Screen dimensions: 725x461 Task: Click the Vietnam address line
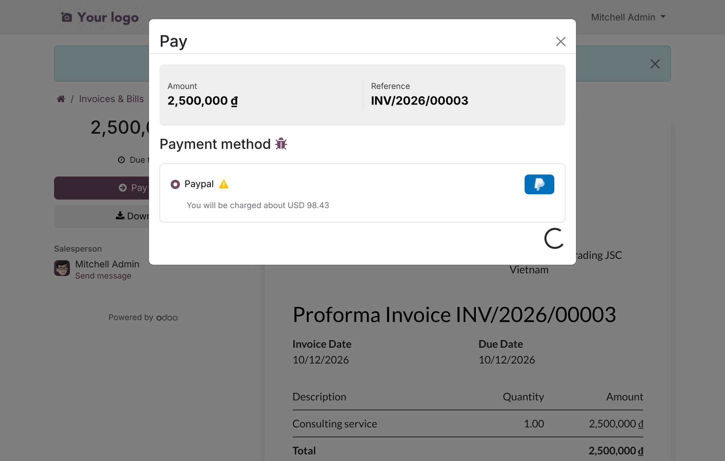[529, 270]
